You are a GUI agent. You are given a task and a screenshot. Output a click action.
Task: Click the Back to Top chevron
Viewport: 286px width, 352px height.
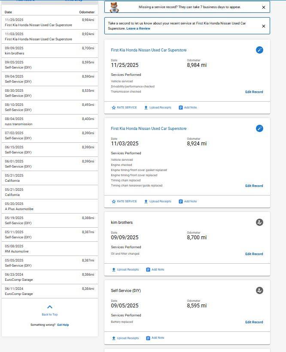[50, 307]
